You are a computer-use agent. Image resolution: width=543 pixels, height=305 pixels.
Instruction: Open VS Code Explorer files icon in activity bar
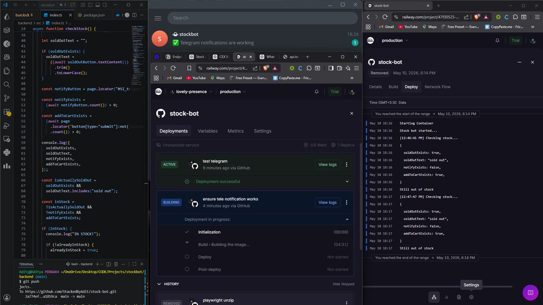point(7,70)
